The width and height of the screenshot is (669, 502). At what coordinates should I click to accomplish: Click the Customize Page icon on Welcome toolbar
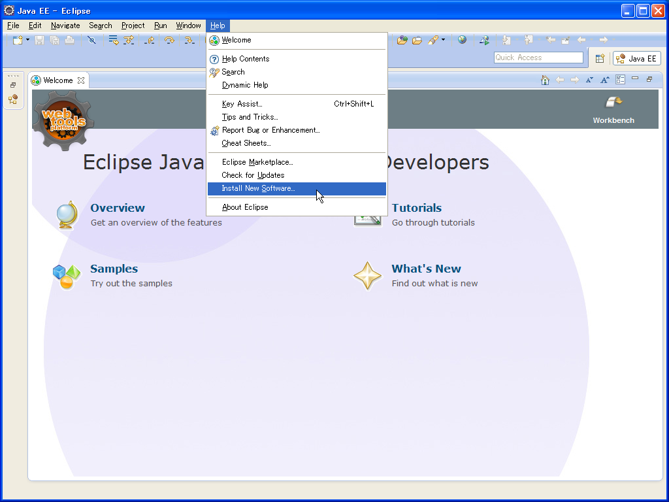pos(620,80)
